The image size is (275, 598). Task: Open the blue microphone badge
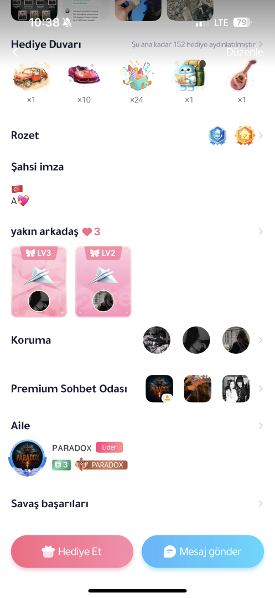click(217, 136)
